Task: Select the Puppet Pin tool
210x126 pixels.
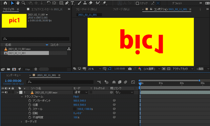Action: (104, 3)
